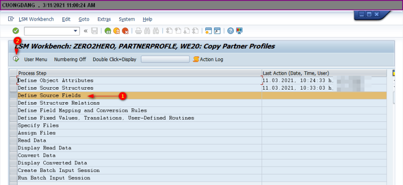Collapse the command field with « arrows
Screen dimensions: 403x185
click(86, 31)
